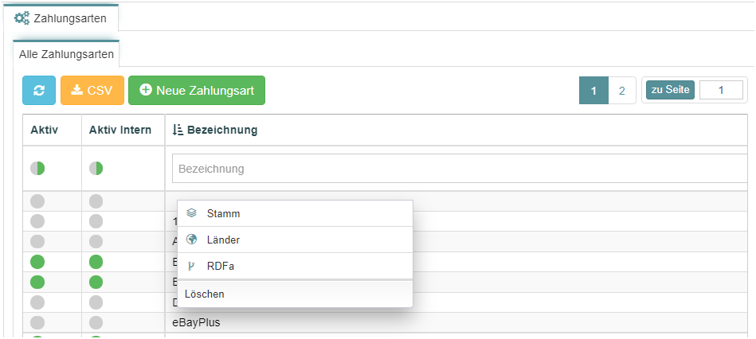Go to page 2 of the list
The image size is (756, 339).
click(622, 91)
